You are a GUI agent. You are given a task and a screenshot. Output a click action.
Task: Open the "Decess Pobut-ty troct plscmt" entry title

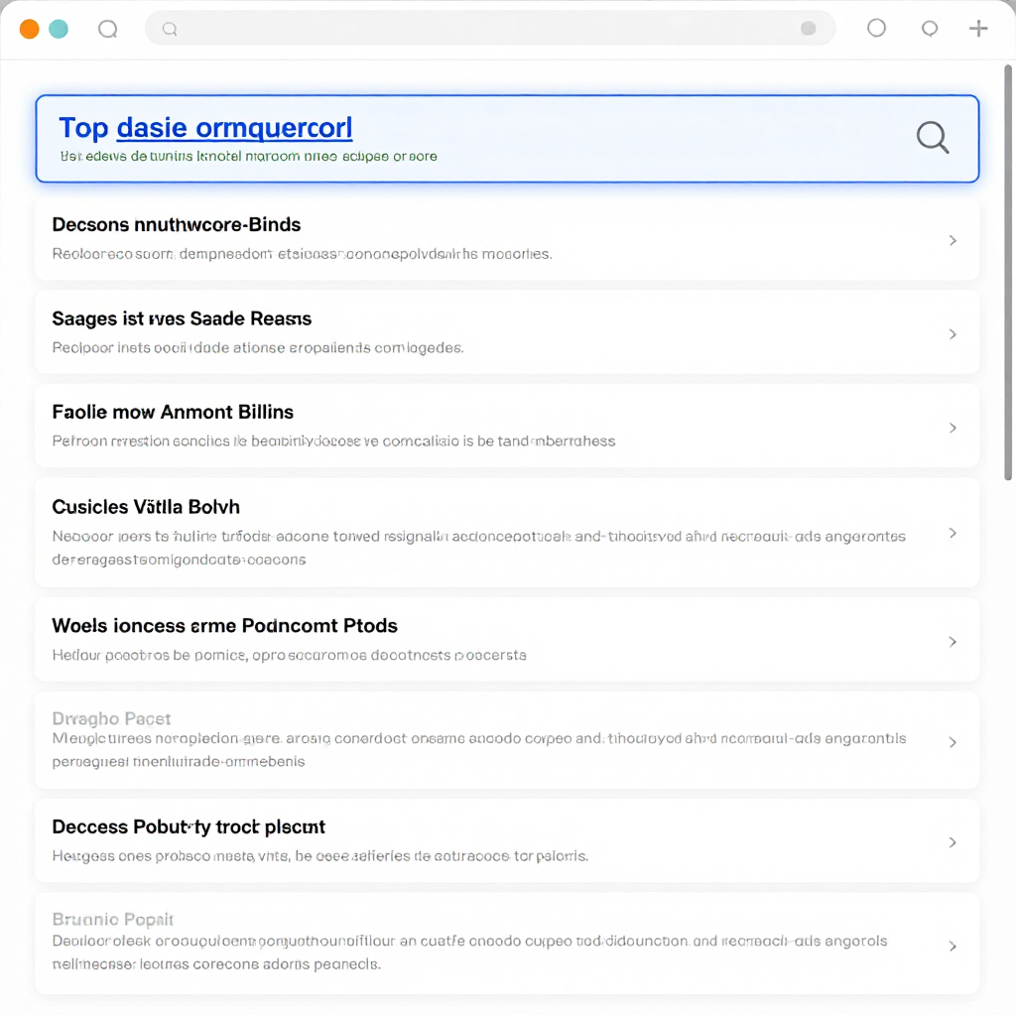[189, 827]
